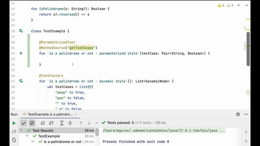Click the green change marker beside line 21
Screen dimensions: 260x146
click(29, 48)
